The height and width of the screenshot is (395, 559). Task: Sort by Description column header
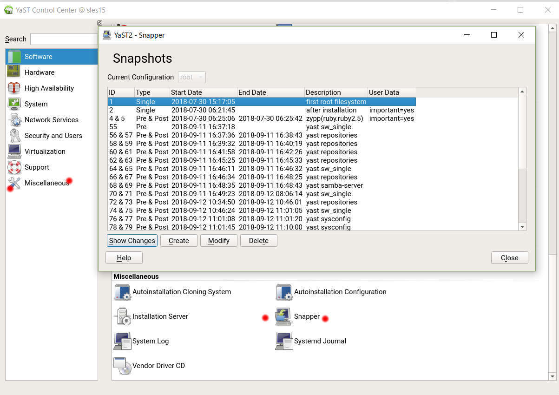click(x=335, y=92)
